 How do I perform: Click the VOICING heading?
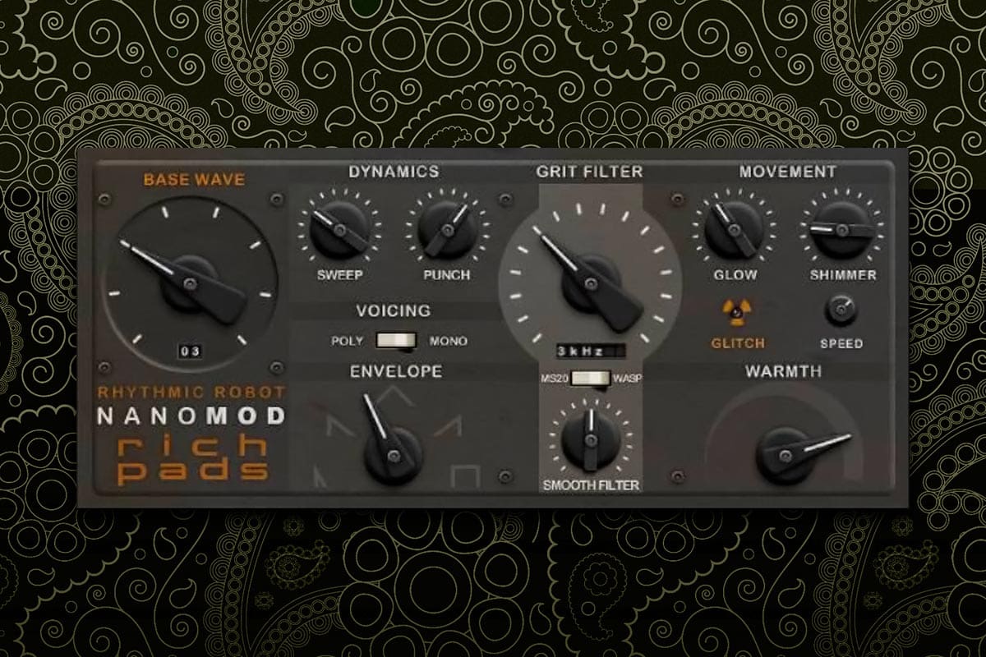[394, 310]
